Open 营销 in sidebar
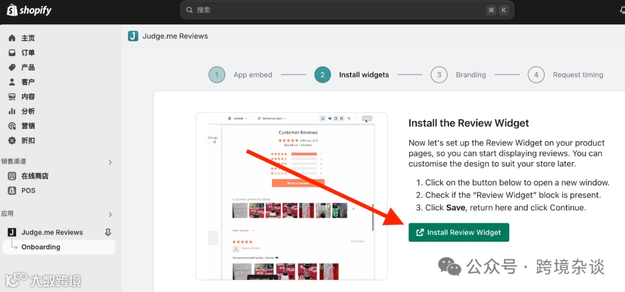Viewport: 625px width, 292px height. tap(28, 126)
